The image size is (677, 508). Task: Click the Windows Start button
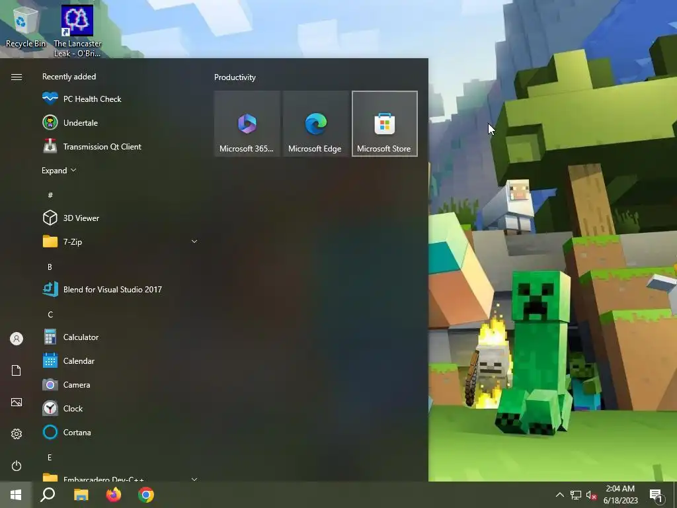tap(16, 495)
